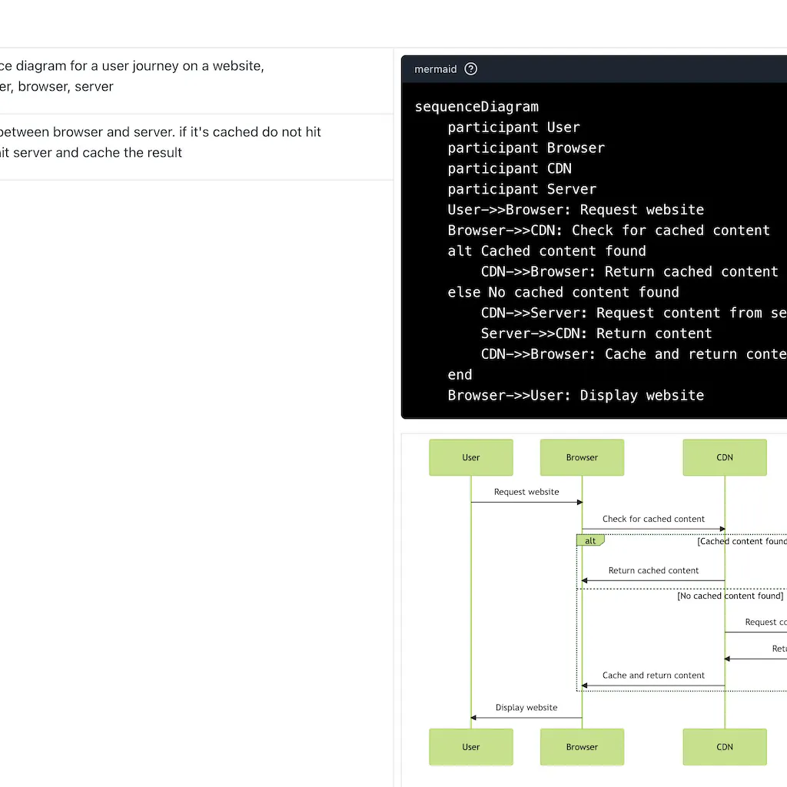Click the bottom Browser participant box
The width and height of the screenshot is (787, 787).
tap(582, 746)
